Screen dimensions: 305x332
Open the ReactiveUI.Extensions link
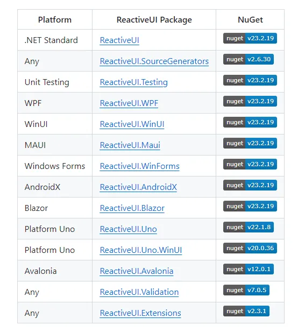pyautogui.click(x=140, y=313)
